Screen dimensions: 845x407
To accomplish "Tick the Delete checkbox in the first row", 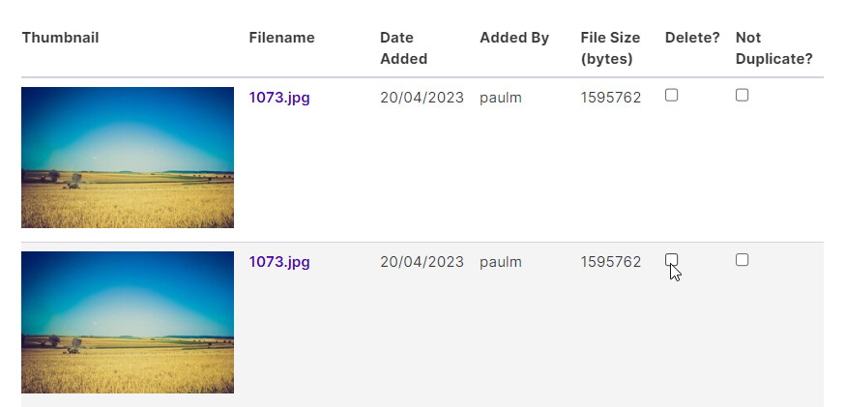I will (x=671, y=96).
